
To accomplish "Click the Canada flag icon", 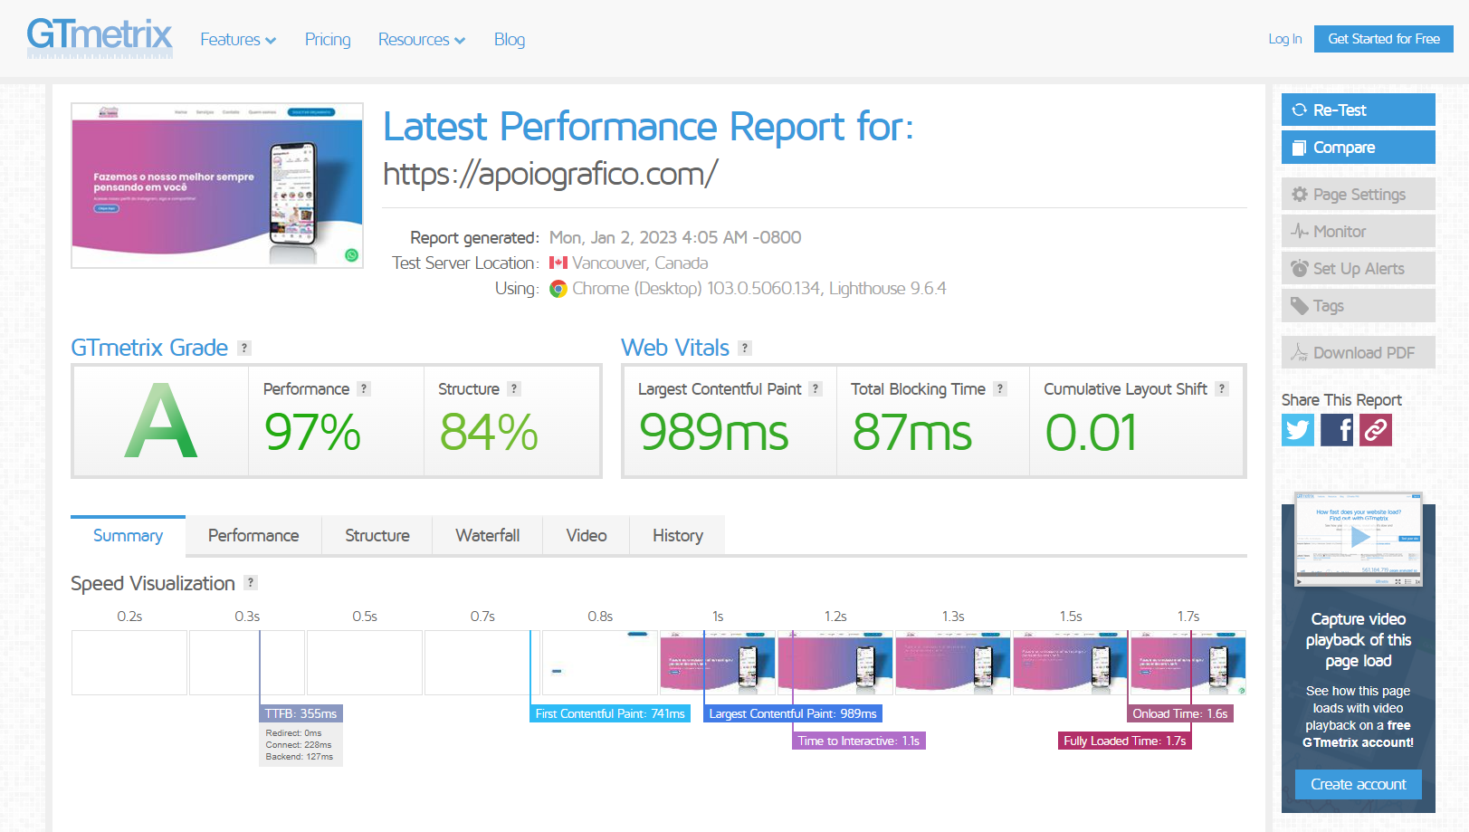I will (x=558, y=263).
